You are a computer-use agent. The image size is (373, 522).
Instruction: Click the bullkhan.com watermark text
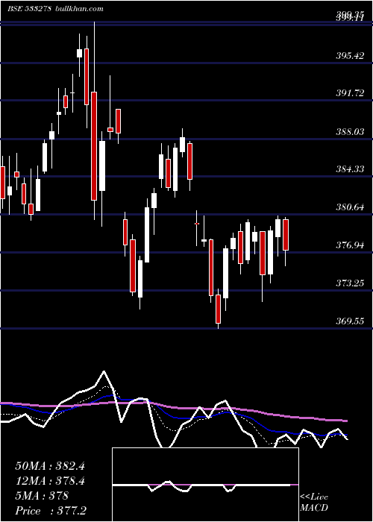click(x=79, y=9)
